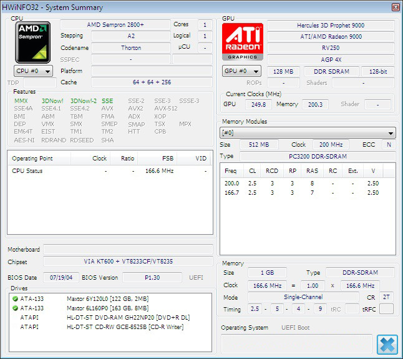Viewport: 403px width, 359px height.
Task: Click the green SSE feature label
Action: coord(107,101)
